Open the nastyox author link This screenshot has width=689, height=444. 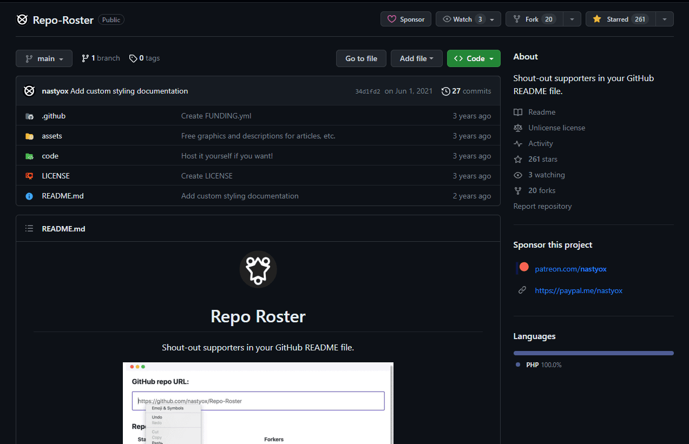coord(55,91)
